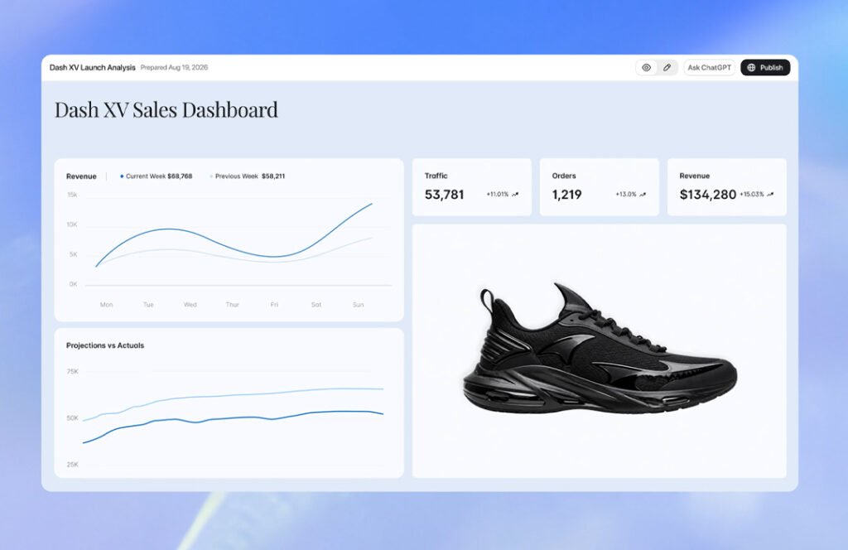Click the Traffic value 53,781
Image resolution: width=848 pixels, height=550 pixels.
coord(444,195)
